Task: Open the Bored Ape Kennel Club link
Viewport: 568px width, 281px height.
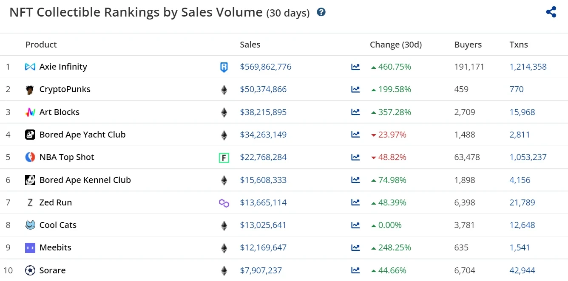Action: tap(85, 180)
